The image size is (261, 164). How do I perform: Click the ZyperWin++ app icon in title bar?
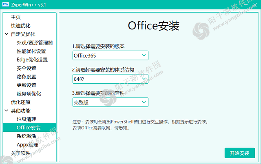tap(5, 4)
